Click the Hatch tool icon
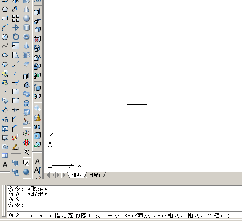 click(x=5, y=128)
